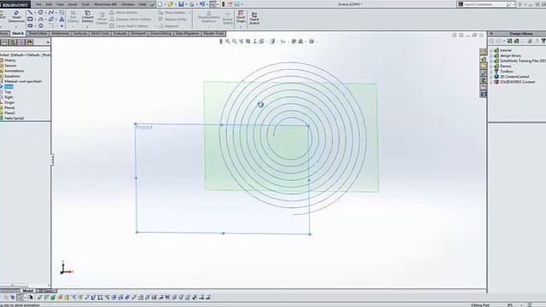Select the Corner Rectangle sketch tool
Viewport: 546px width, 307px height.
coord(31,19)
